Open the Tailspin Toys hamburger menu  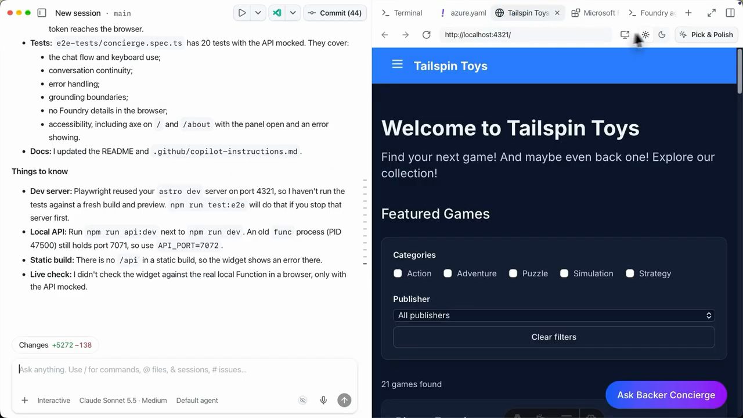[x=397, y=64]
